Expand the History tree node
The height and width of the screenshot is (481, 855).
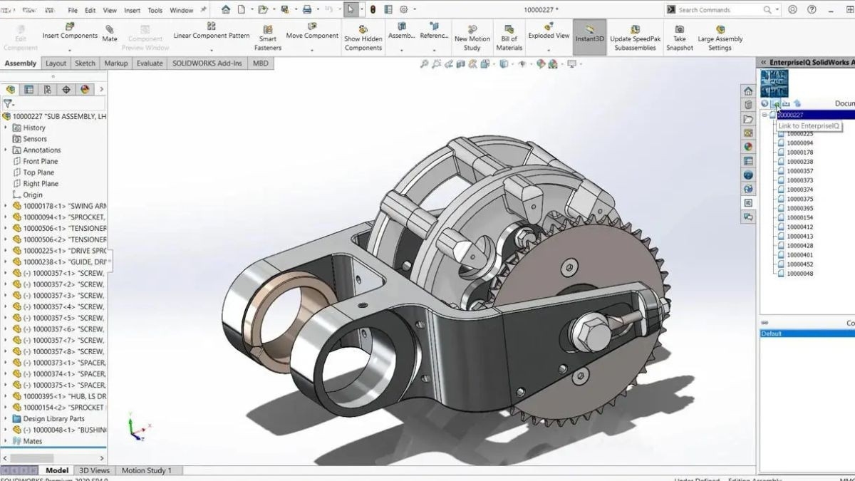6,128
